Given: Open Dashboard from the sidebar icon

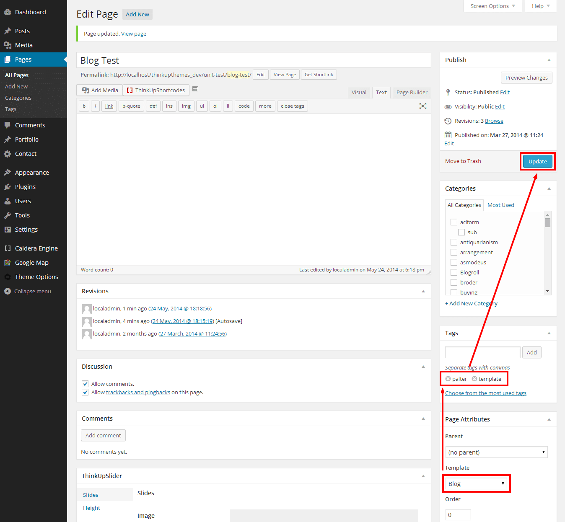Looking at the screenshot, I should 8,12.
